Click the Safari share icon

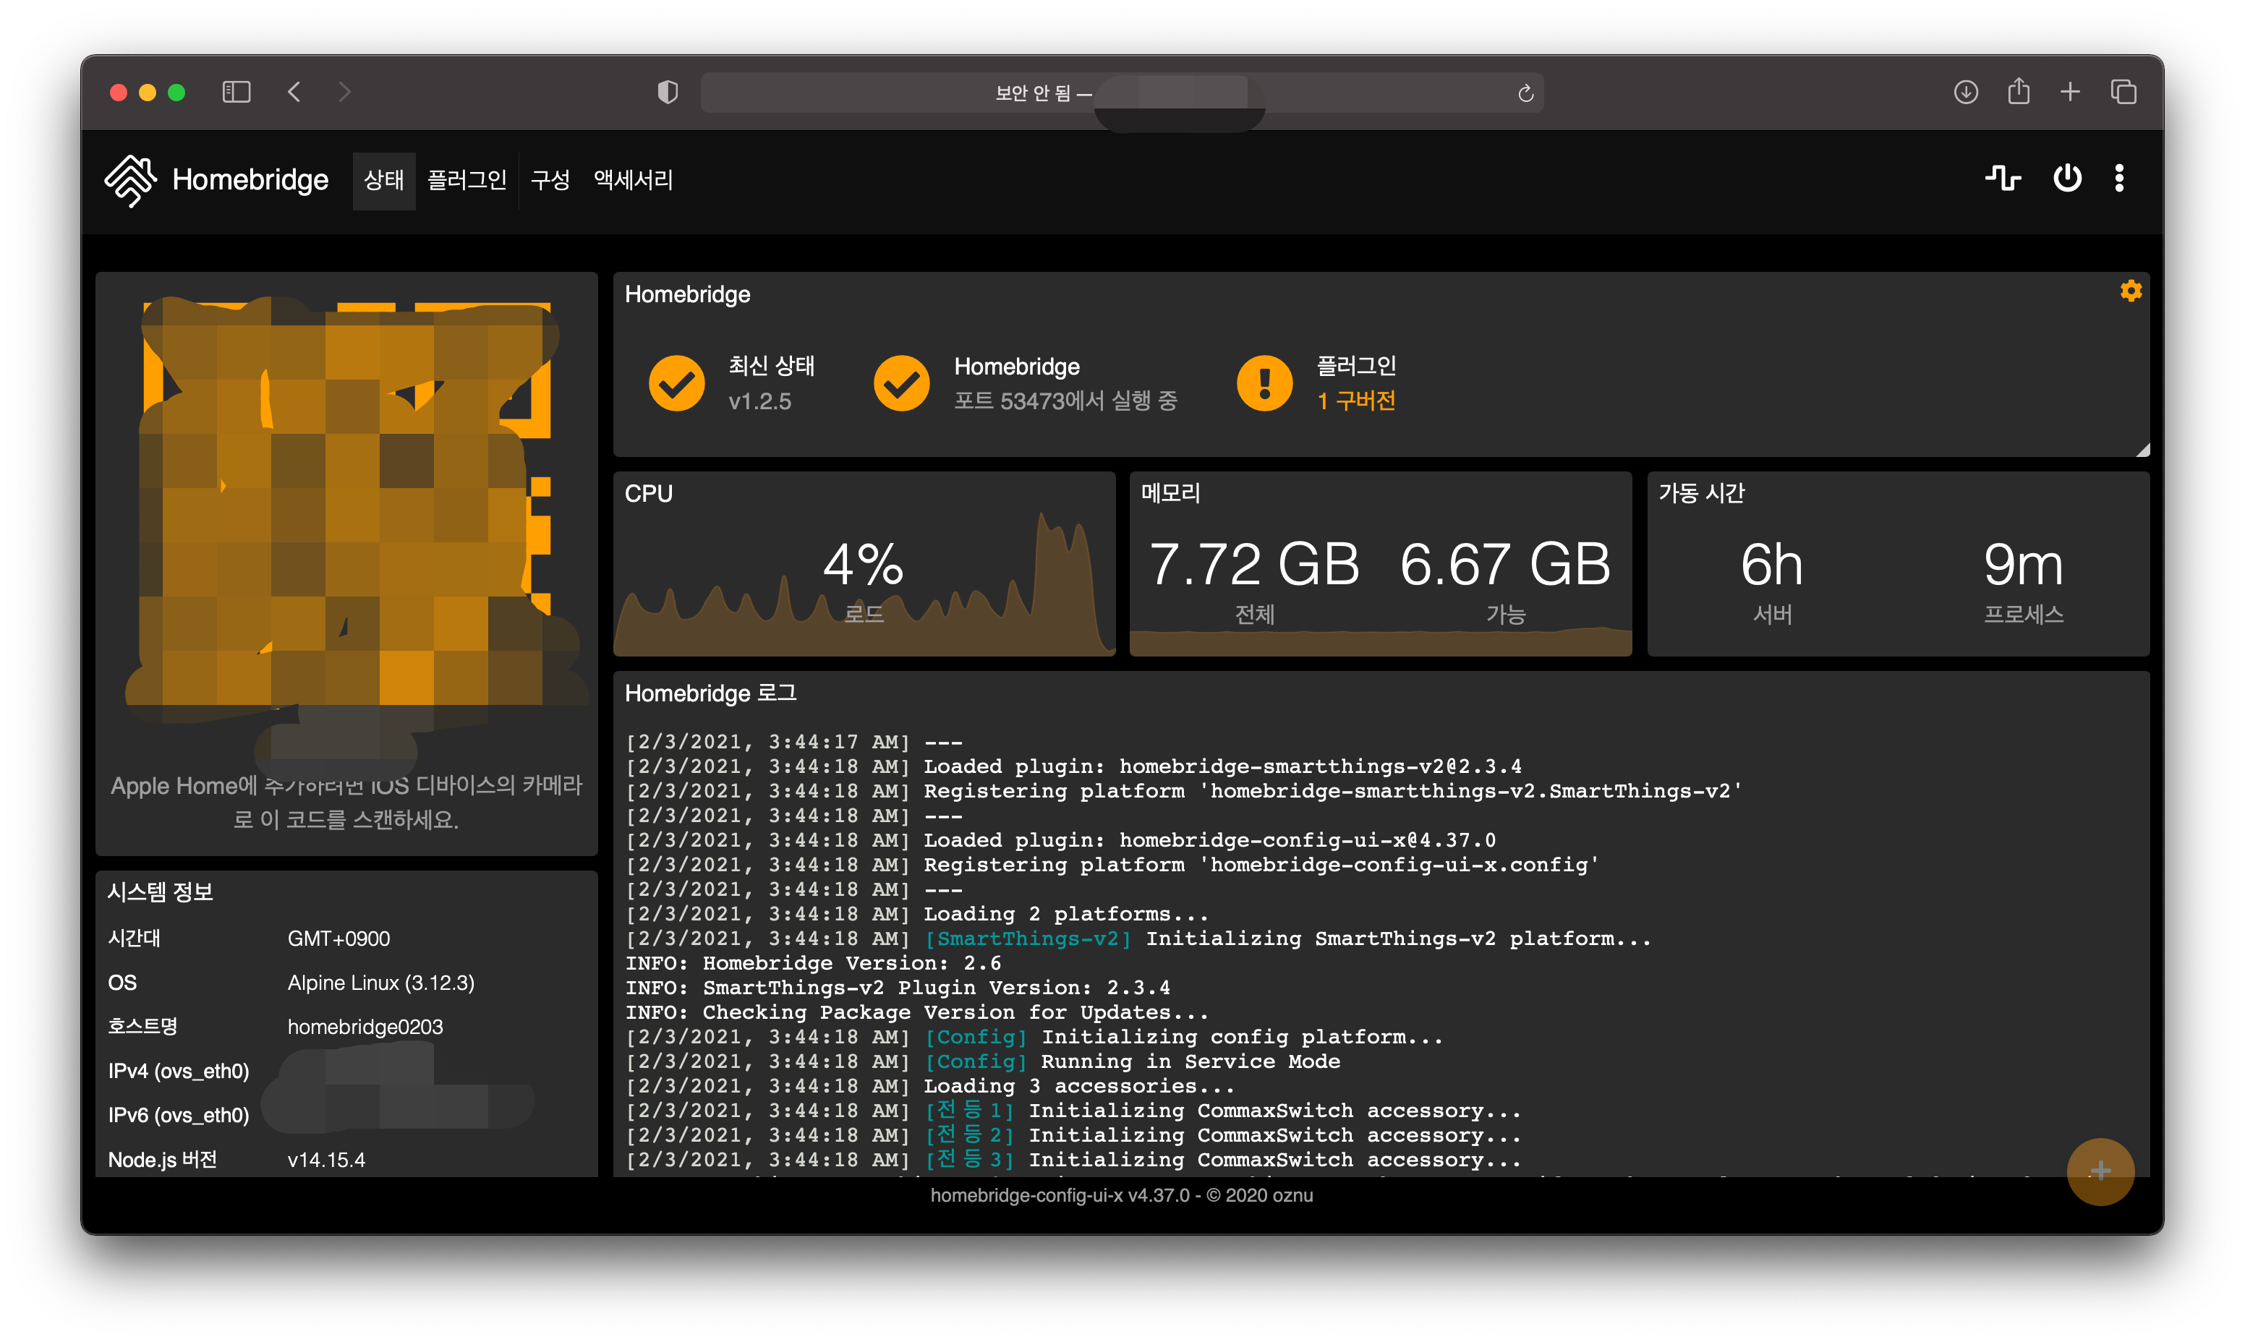coord(2018,93)
